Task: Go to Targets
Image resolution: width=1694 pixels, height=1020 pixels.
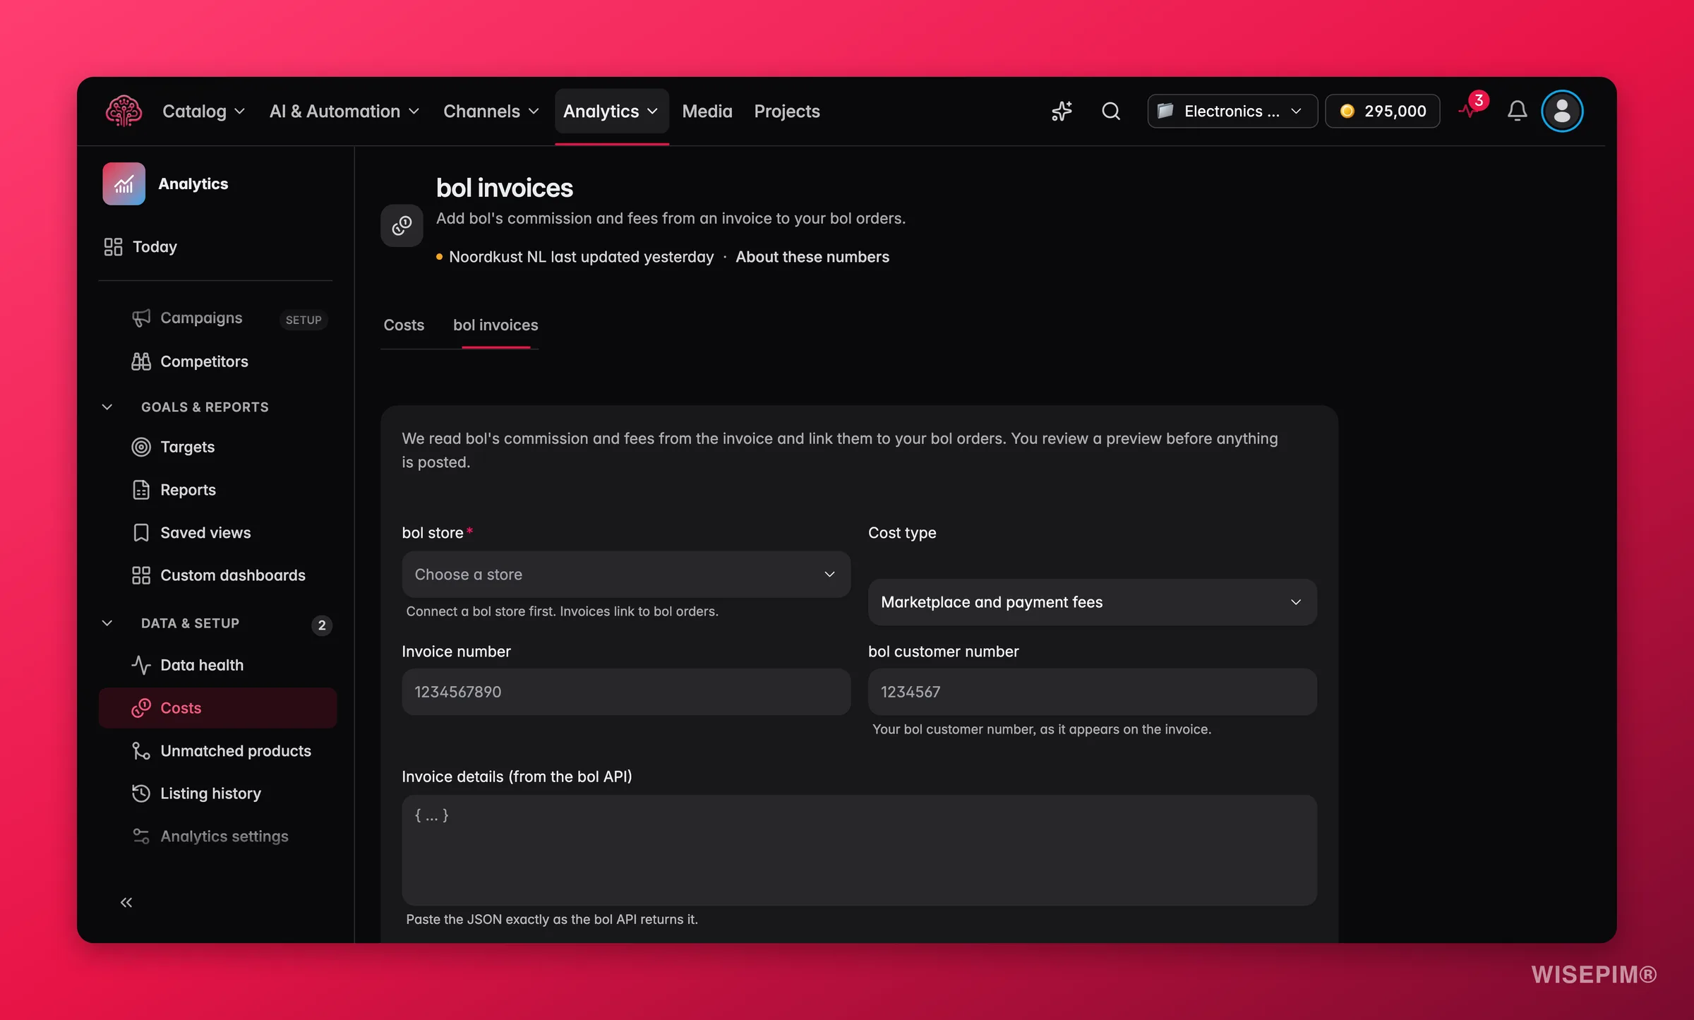Action: coord(217,447)
